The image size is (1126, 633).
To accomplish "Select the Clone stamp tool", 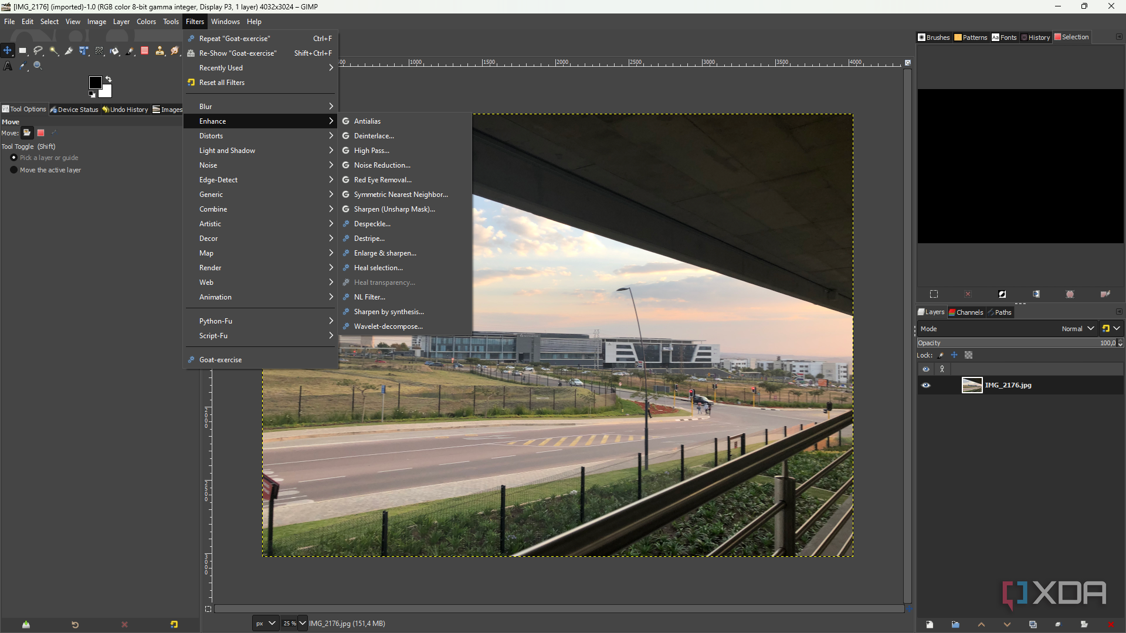I will pos(160,51).
